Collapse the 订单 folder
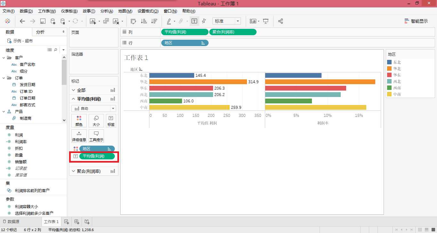 [4, 78]
